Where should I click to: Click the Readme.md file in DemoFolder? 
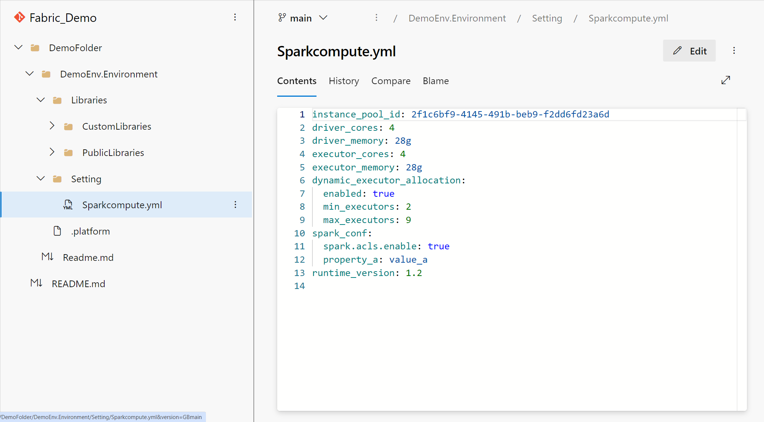point(88,257)
